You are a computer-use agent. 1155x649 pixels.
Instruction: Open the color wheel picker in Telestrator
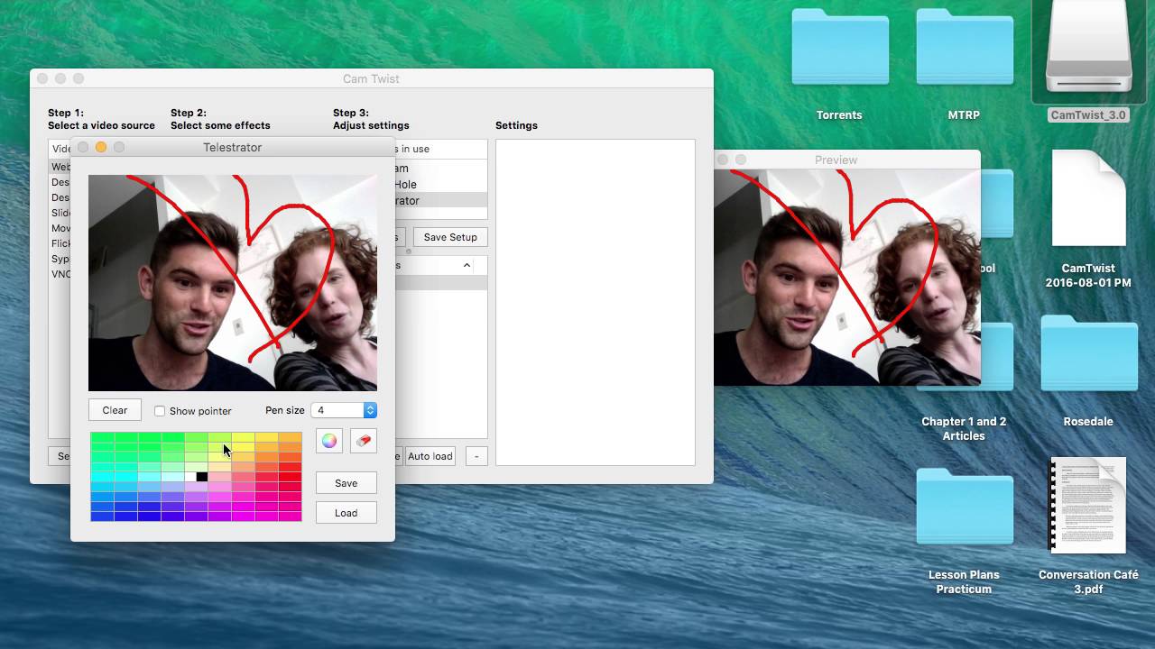[x=329, y=441]
